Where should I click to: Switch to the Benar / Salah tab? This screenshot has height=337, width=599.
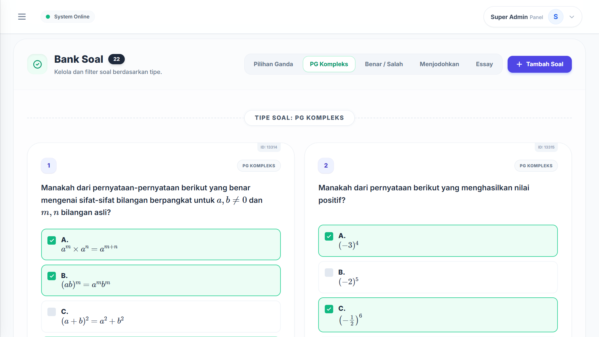[x=384, y=64]
